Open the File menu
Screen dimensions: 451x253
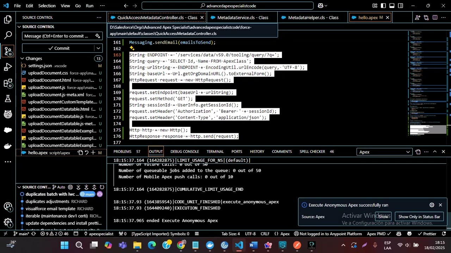17,6
